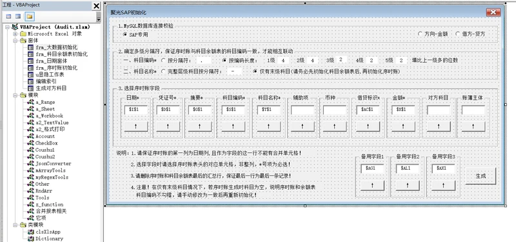
Task: Choose 按分隔符 option for 科目编码
Action: (163, 61)
